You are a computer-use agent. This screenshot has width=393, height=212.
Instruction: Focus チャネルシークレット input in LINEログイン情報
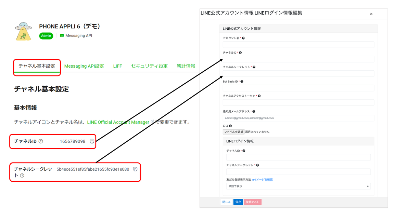pos(298,172)
